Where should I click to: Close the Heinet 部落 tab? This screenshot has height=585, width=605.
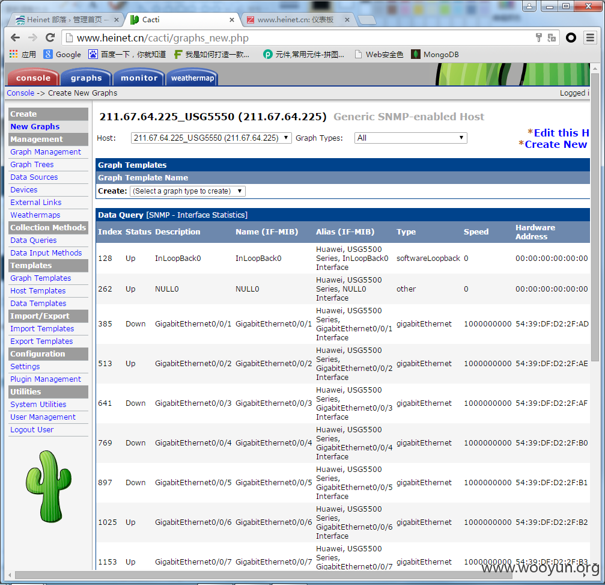click(116, 20)
